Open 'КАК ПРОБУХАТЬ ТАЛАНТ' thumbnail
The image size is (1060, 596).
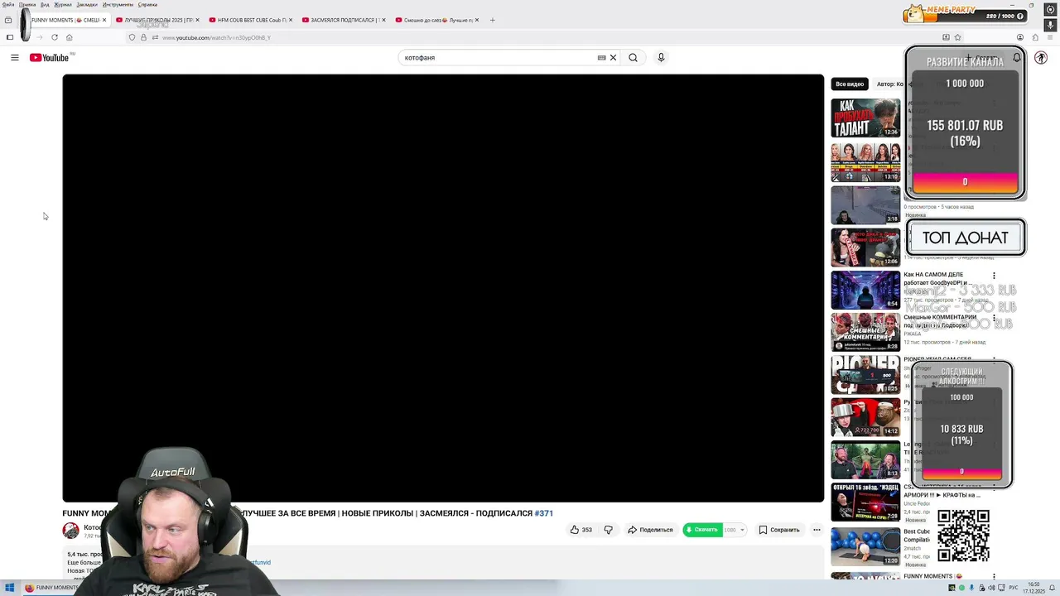point(865,118)
